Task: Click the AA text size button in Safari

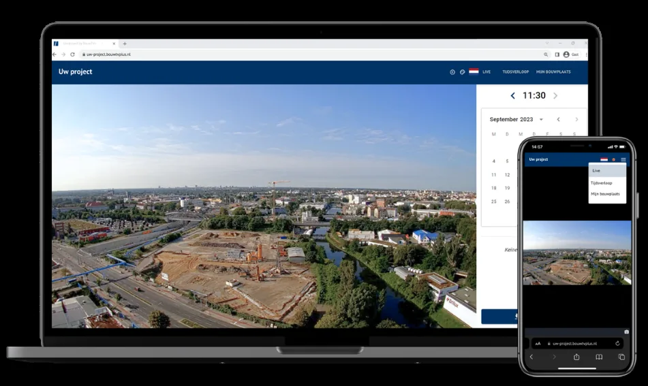Action: (538, 344)
